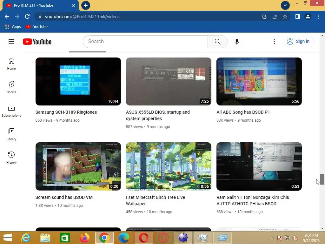The width and height of the screenshot is (325, 244).
Task: Open Apps bookmark shortcut
Action: 13,27
